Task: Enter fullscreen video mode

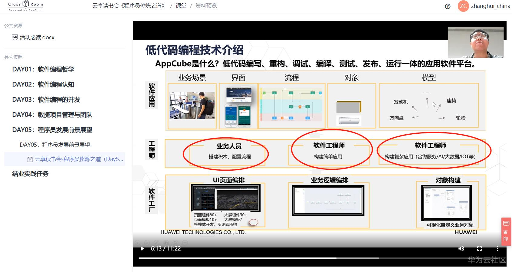Action: click(x=479, y=249)
